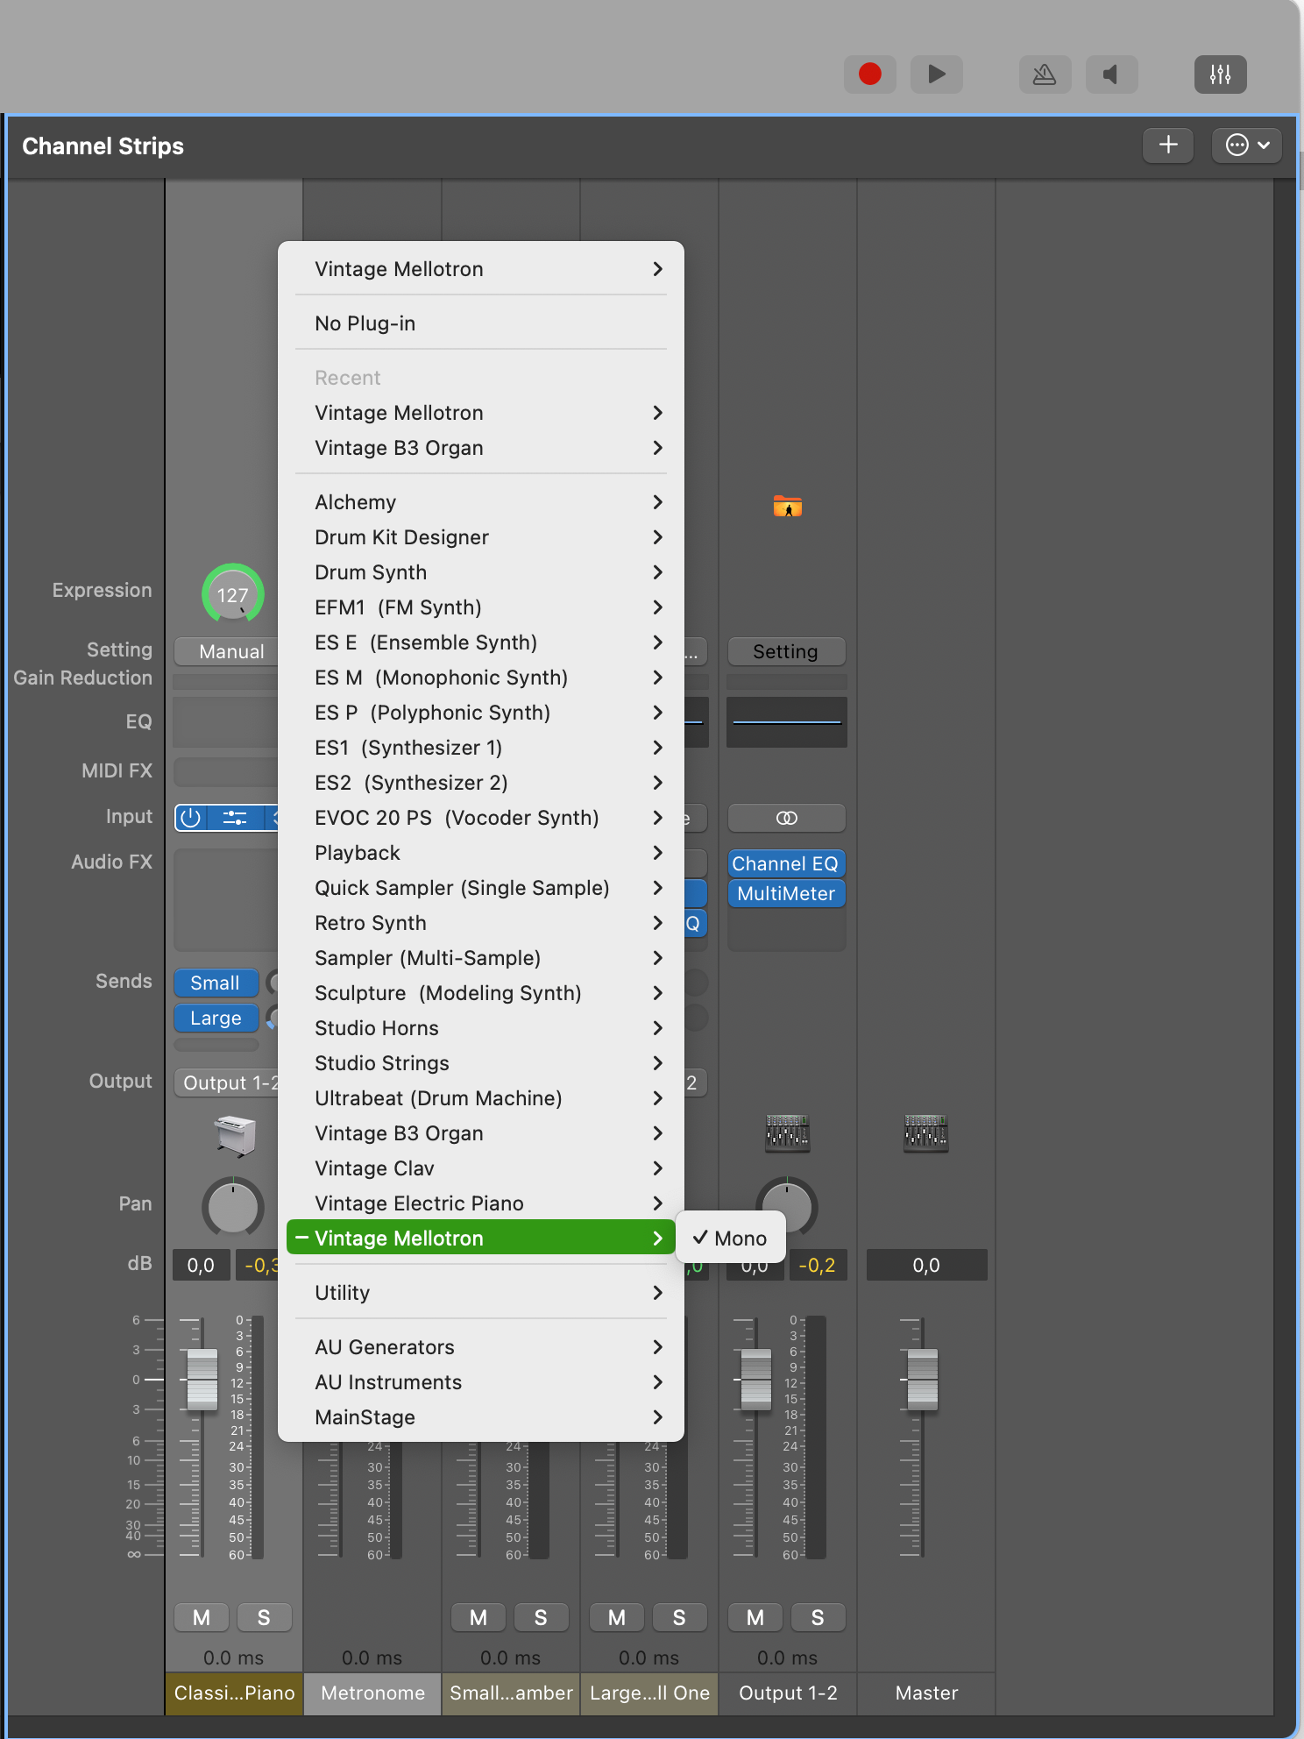Mute the Large Hall One channel strip

click(617, 1617)
